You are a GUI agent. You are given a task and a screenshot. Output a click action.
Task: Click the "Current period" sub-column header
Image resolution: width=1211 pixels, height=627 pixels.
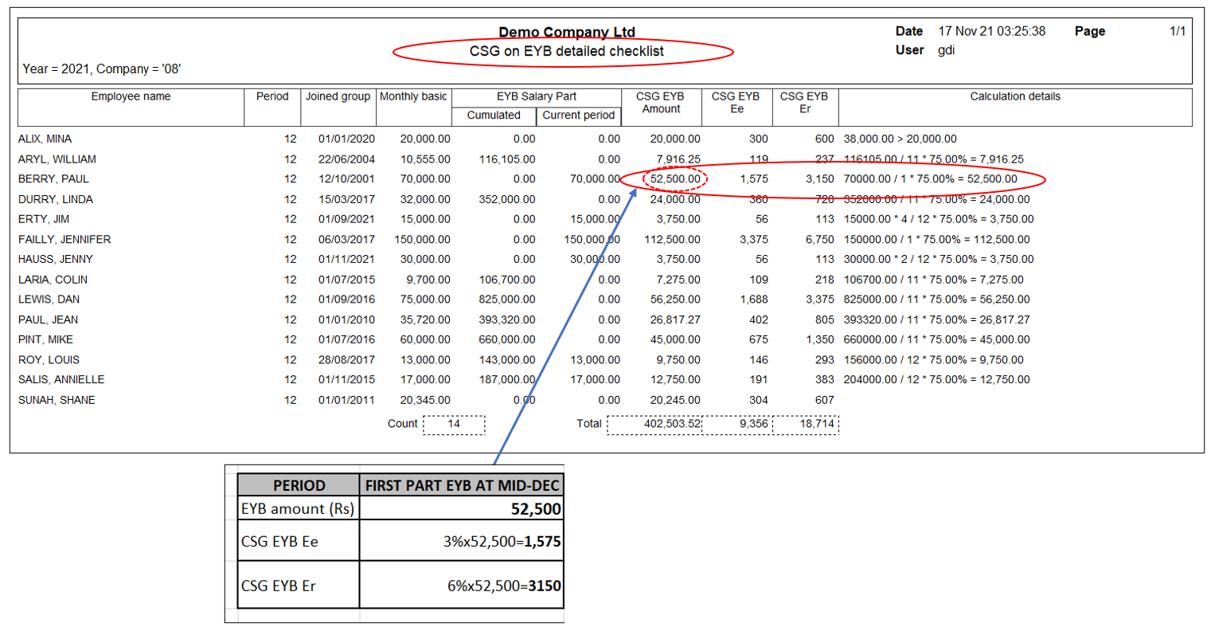coord(578,116)
